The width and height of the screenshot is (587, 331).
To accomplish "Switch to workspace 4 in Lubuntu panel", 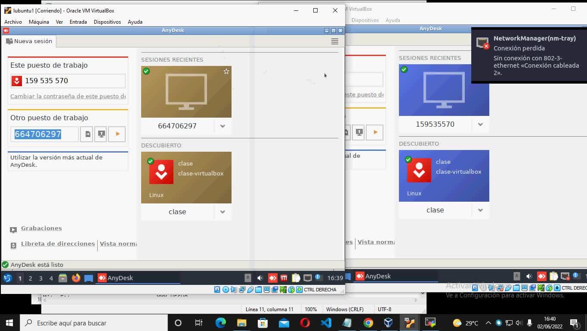I will (x=51, y=278).
